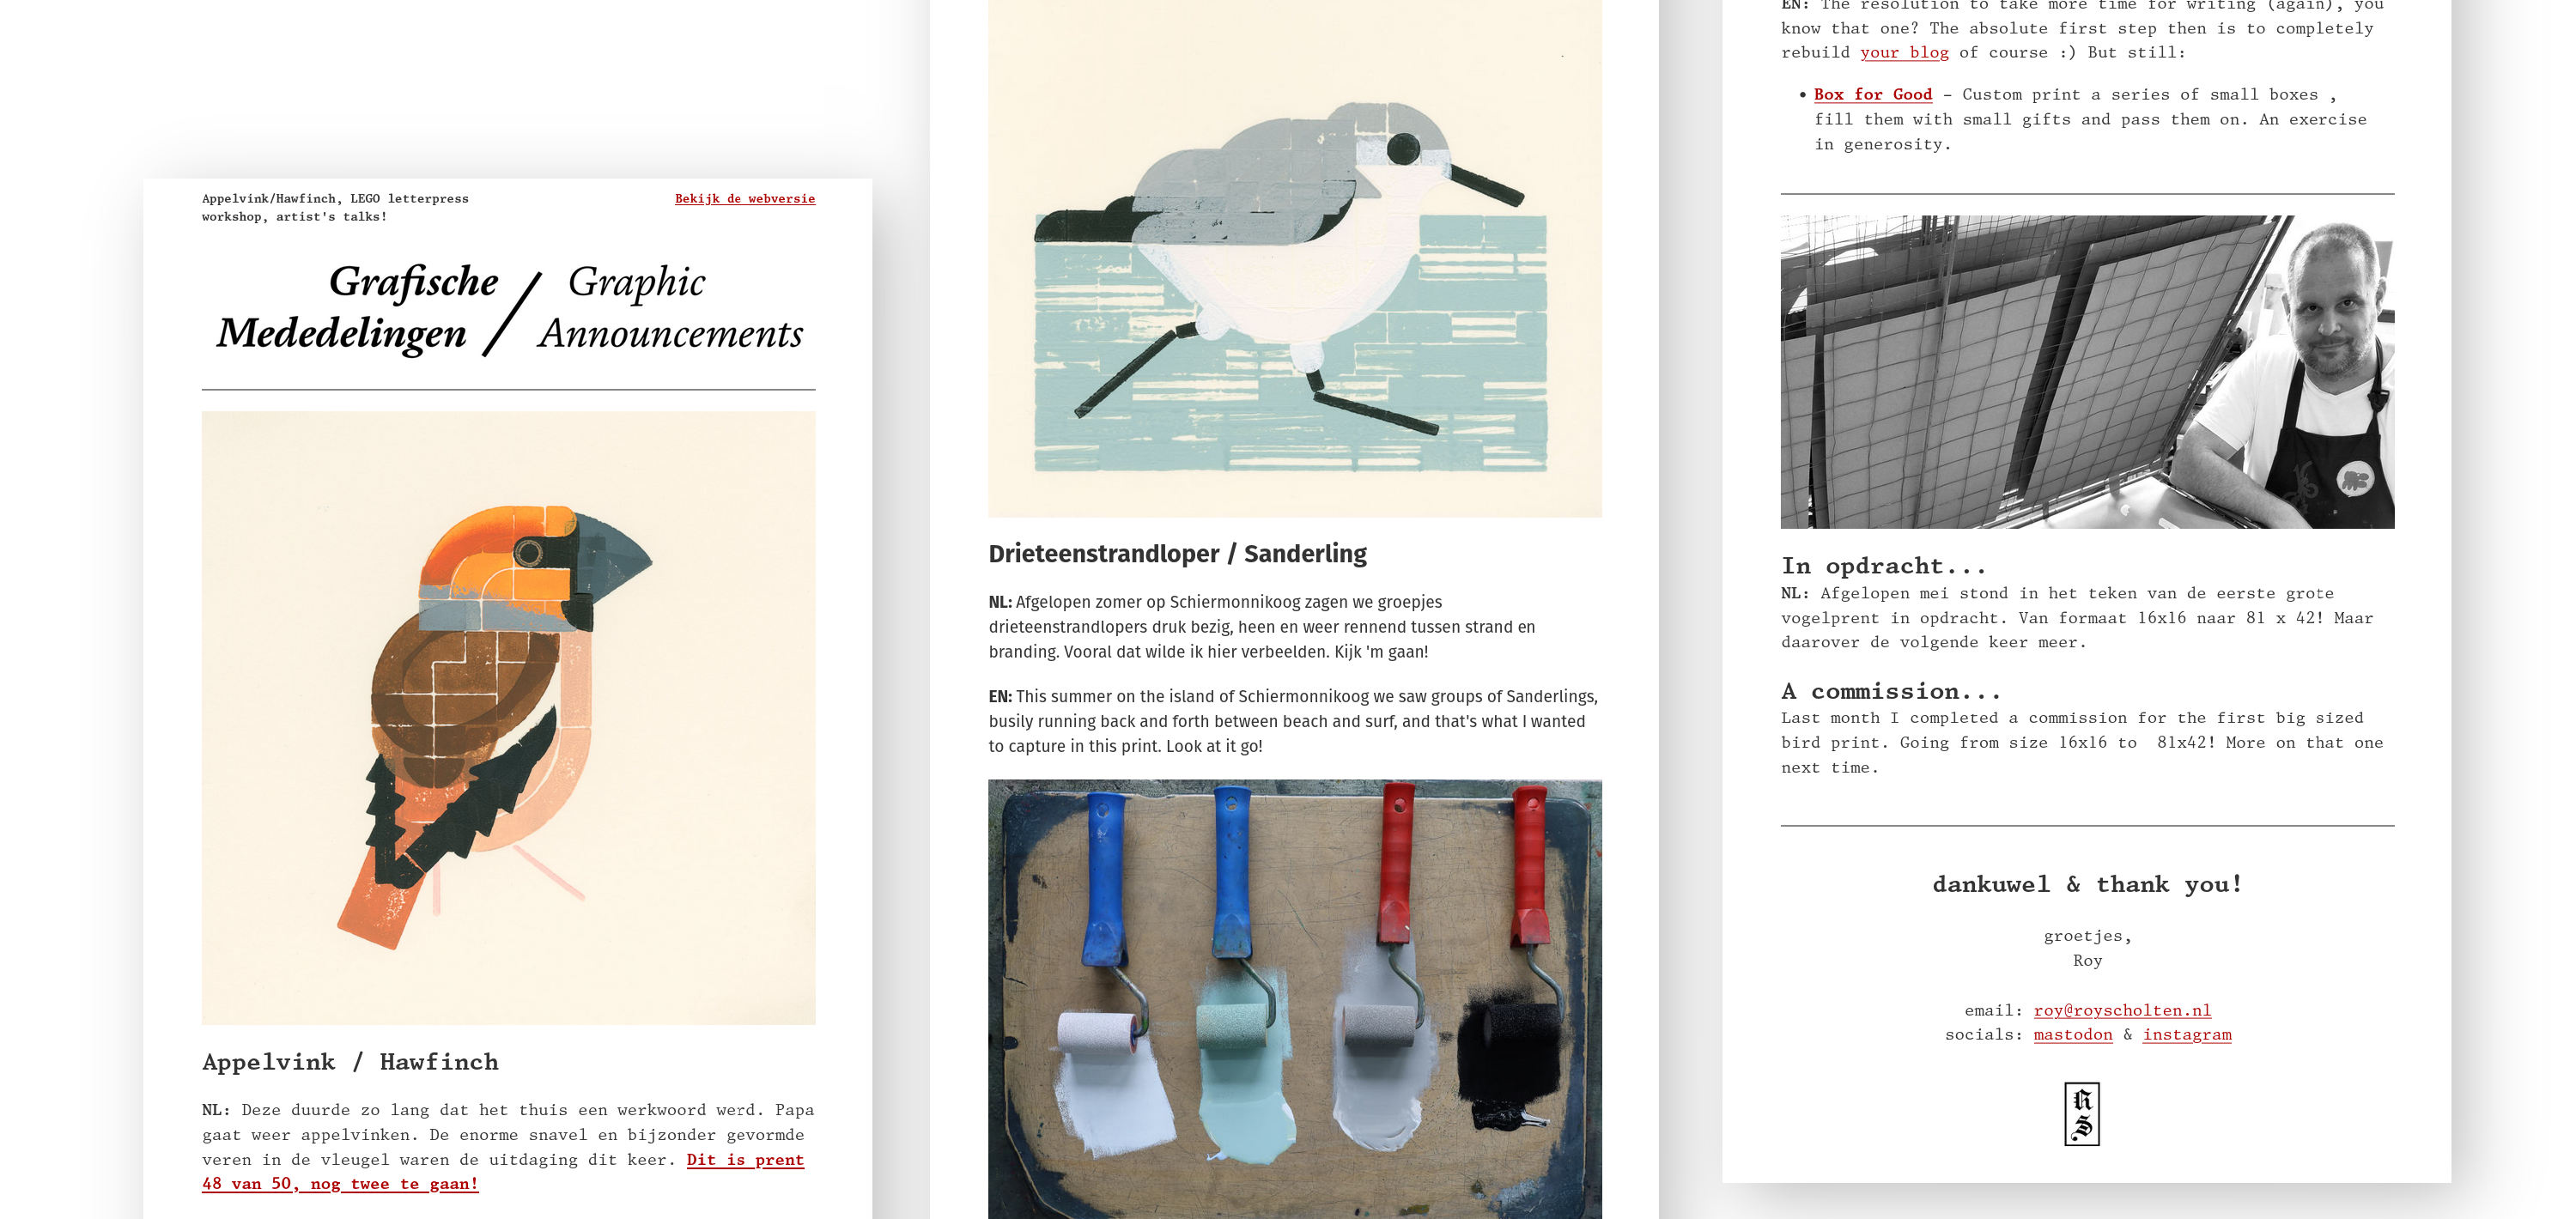The image size is (2576, 1219).
Task: Click the black-and-white photo of Roy
Action: (x=2087, y=372)
